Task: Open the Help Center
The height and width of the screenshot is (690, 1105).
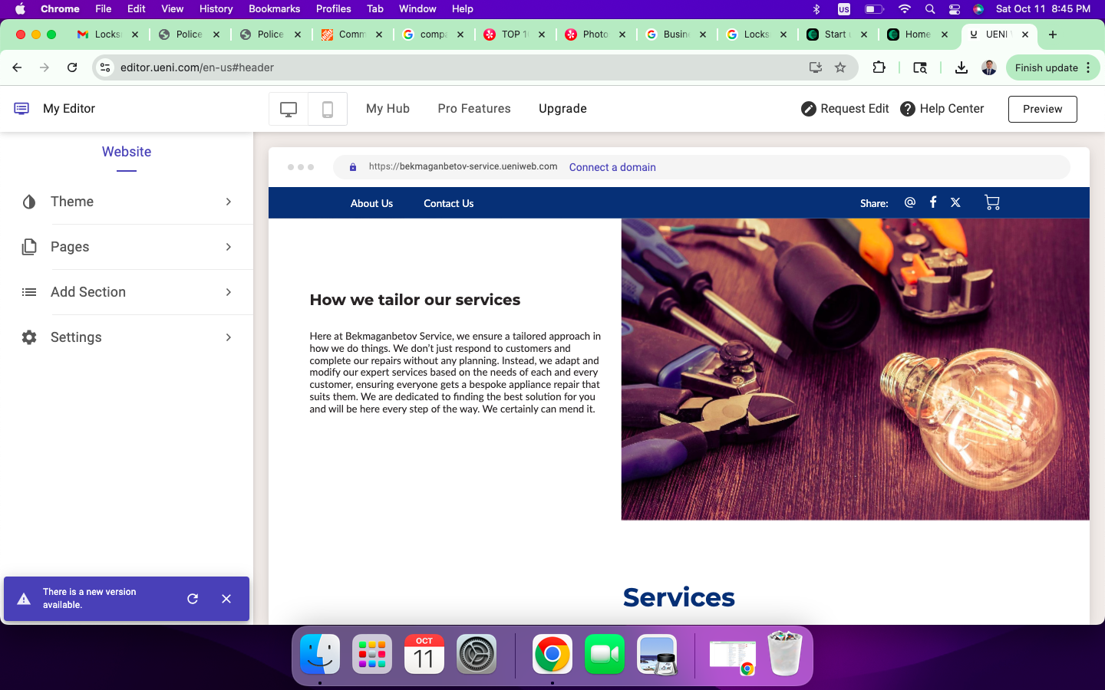Action: pos(942,109)
